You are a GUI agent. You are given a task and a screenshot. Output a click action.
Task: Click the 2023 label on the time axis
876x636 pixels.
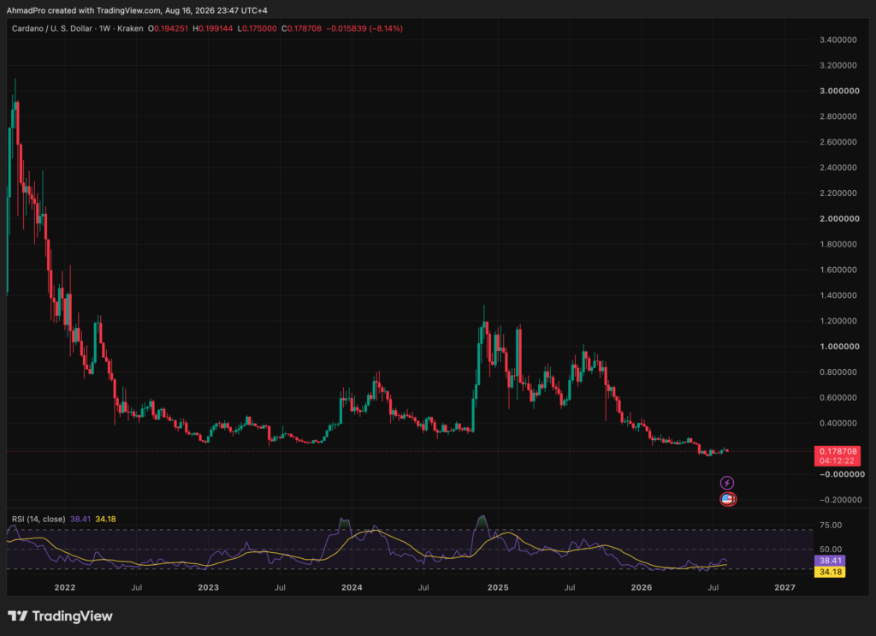[209, 587]
